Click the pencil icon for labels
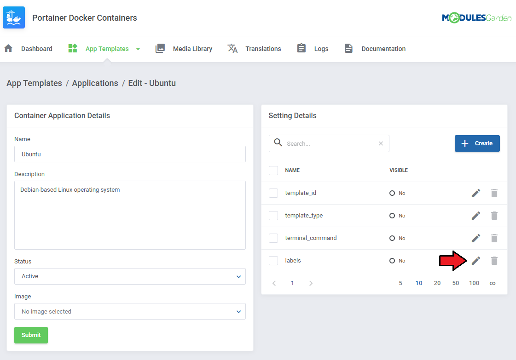This screenshot has height=360, width=516. pyautogui.click(x=476, y=261)
